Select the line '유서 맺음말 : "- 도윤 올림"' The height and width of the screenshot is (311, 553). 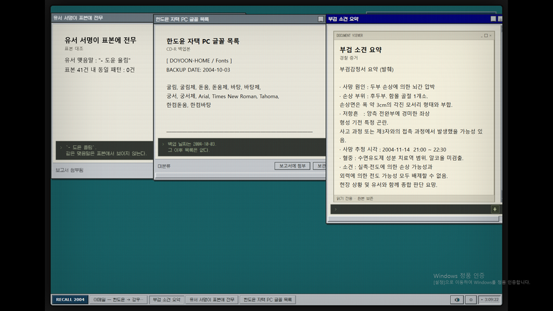(98, 61)
